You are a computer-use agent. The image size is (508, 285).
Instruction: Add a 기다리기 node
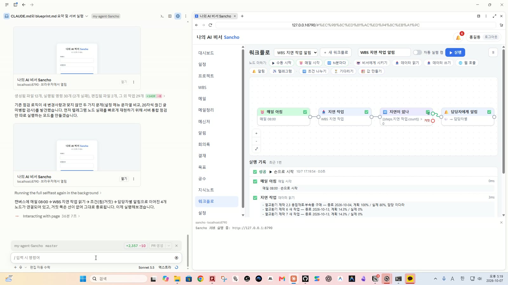click(x=344, y=71)
